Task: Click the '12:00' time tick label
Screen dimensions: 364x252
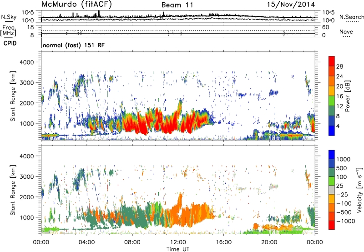Action: pos(178,242)
